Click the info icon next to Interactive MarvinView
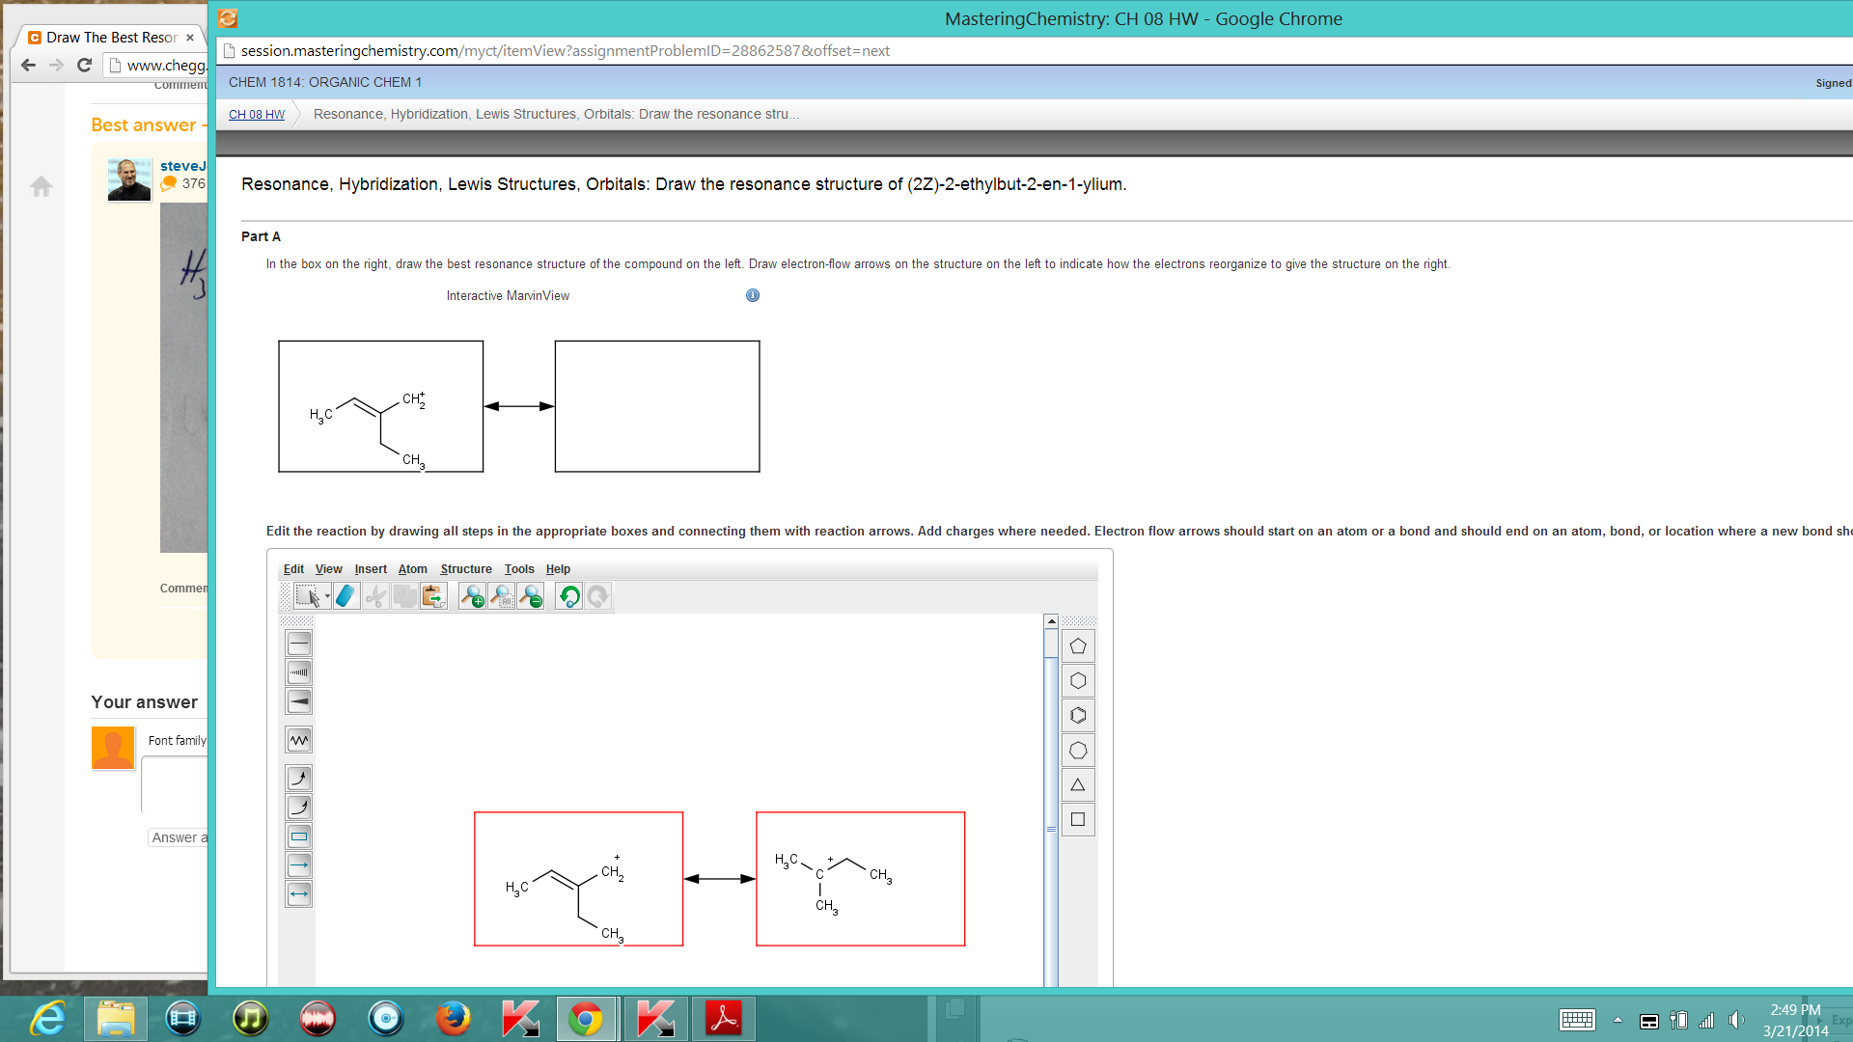The image size is (1853, 1042). point(752,295)
